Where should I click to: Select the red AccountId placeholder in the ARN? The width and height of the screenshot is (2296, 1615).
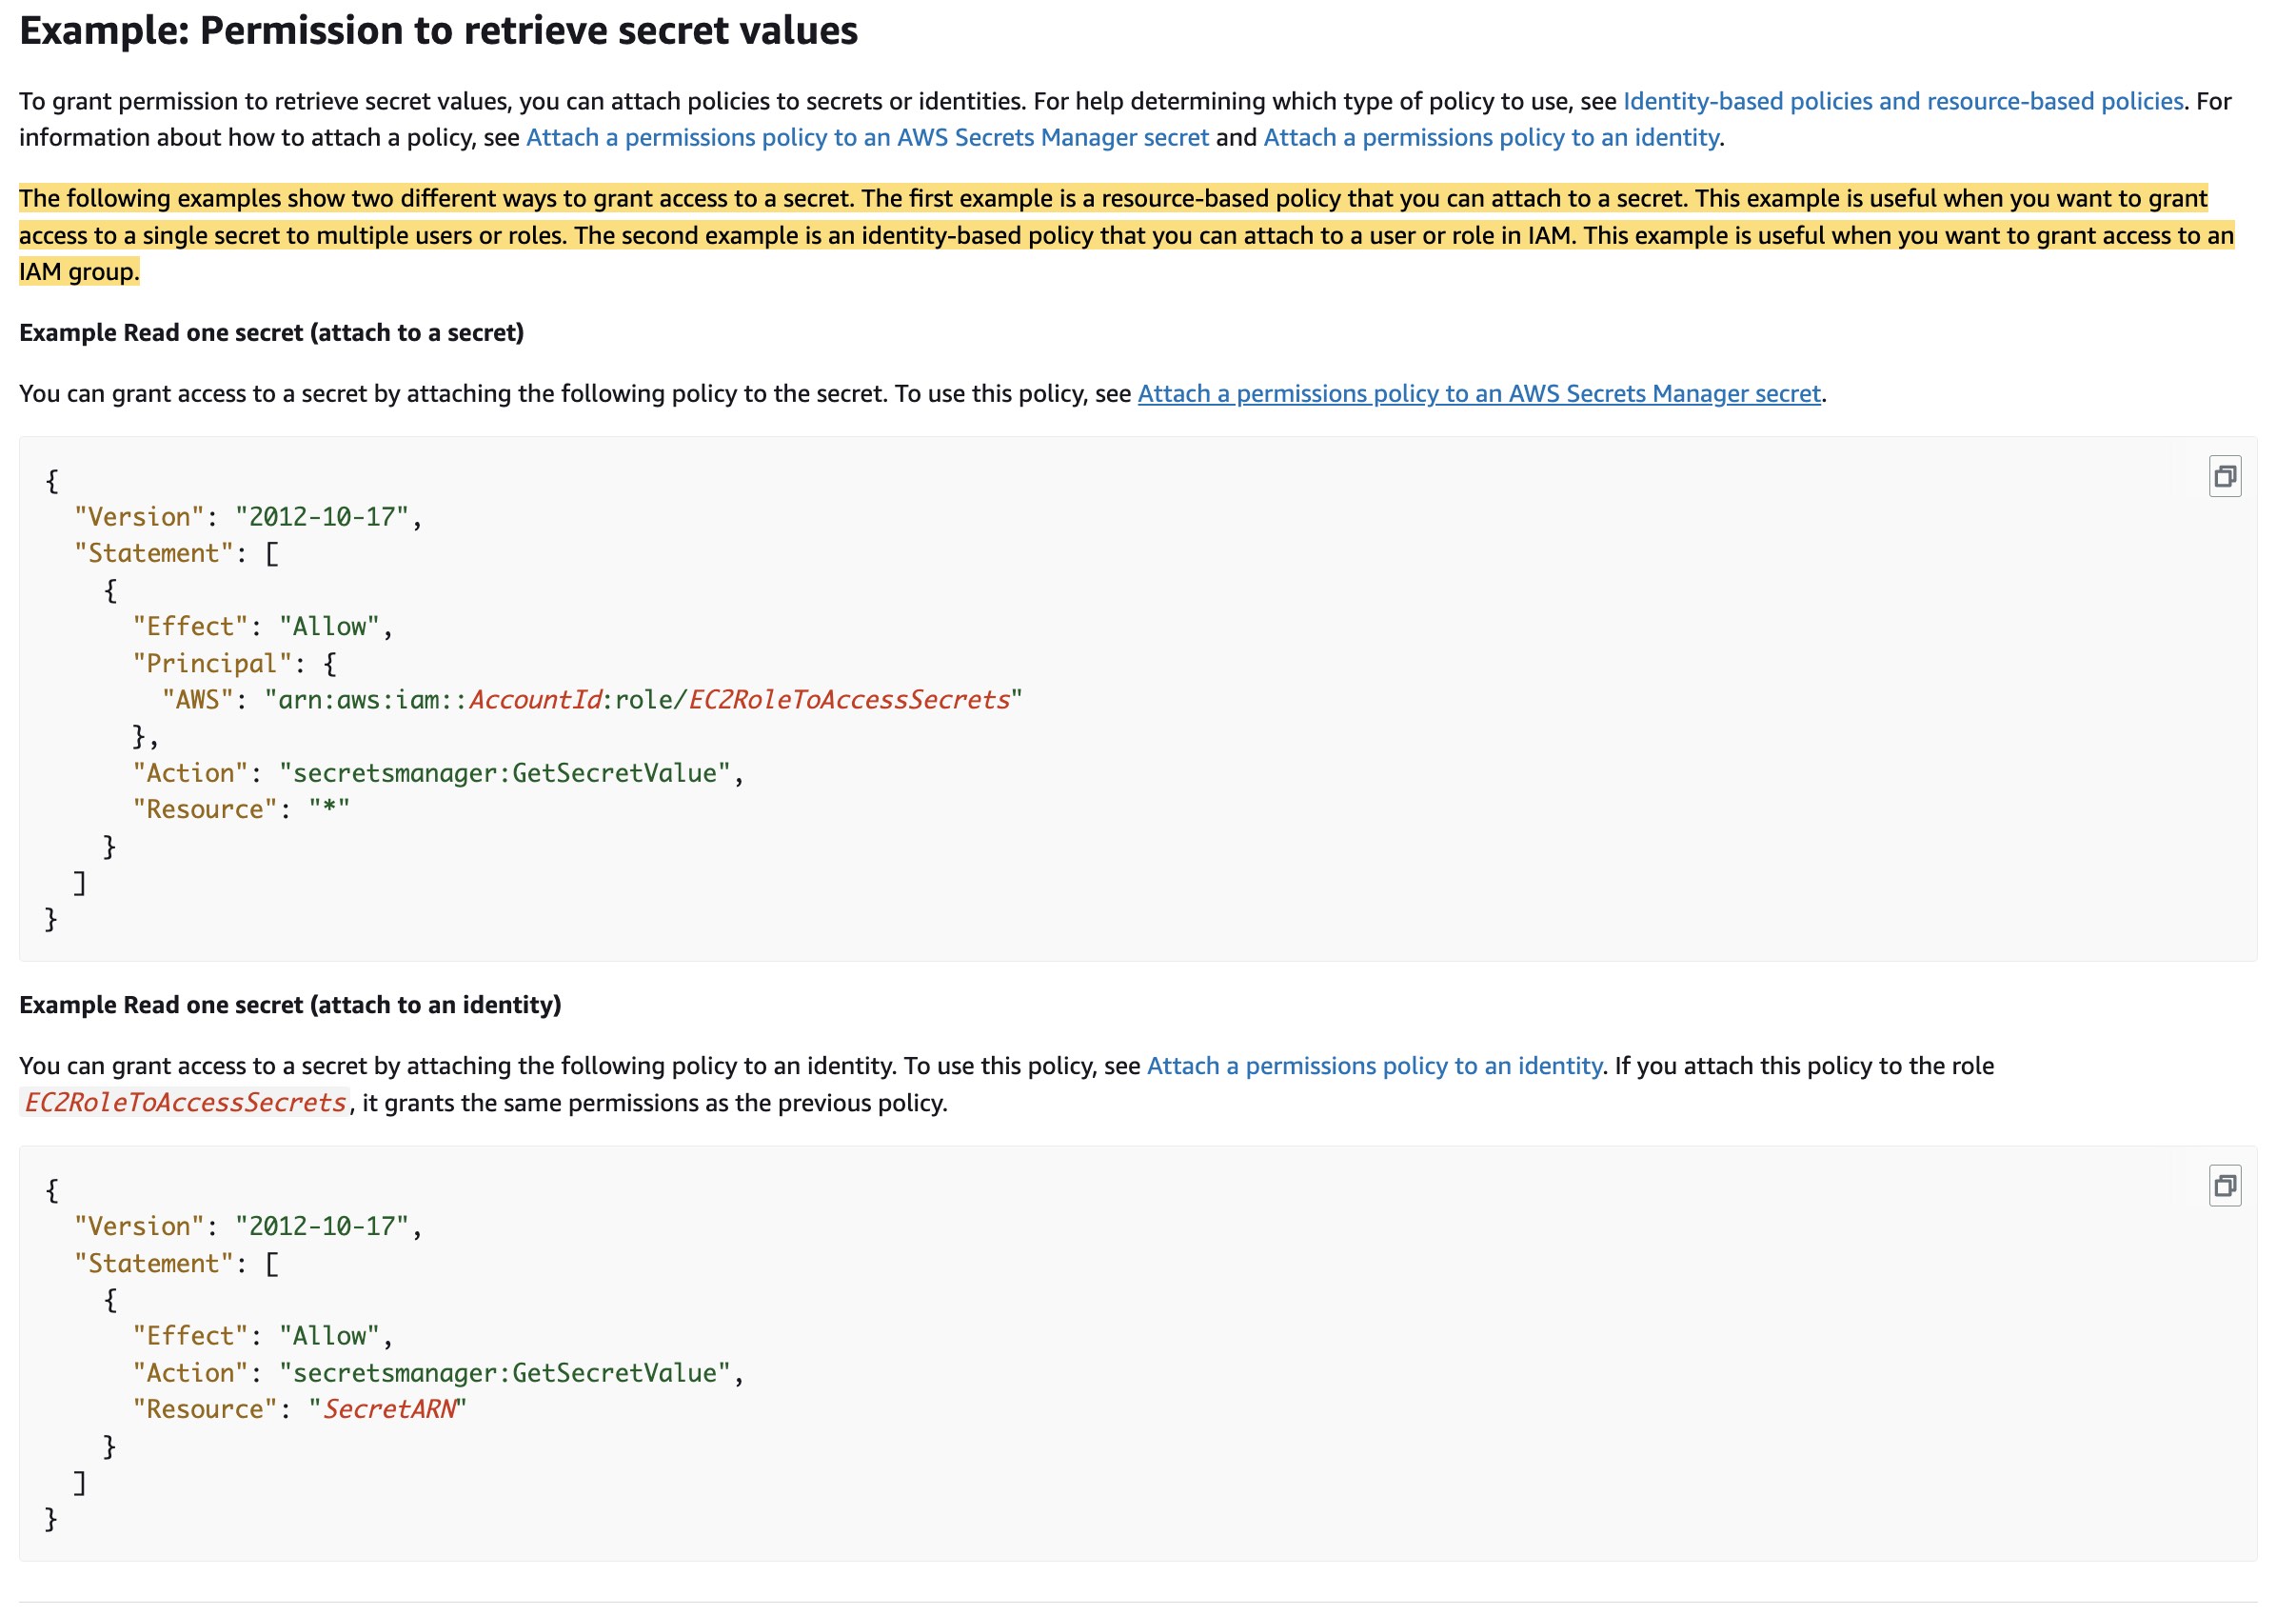pyautogui.click(x=535, y=700)
